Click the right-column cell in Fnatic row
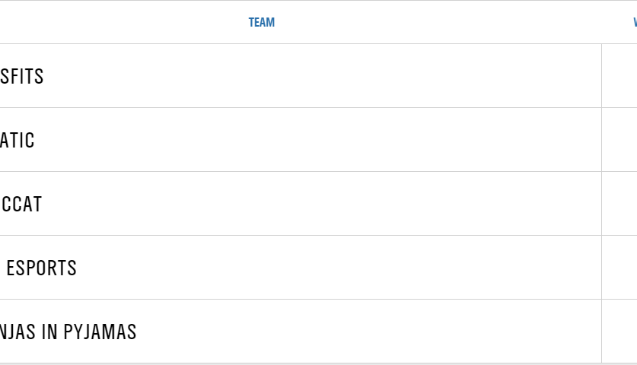 pos(619,140)
